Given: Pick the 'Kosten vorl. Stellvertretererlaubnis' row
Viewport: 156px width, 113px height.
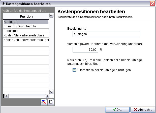Looking at the screenshot, I should tap(26, 40).
